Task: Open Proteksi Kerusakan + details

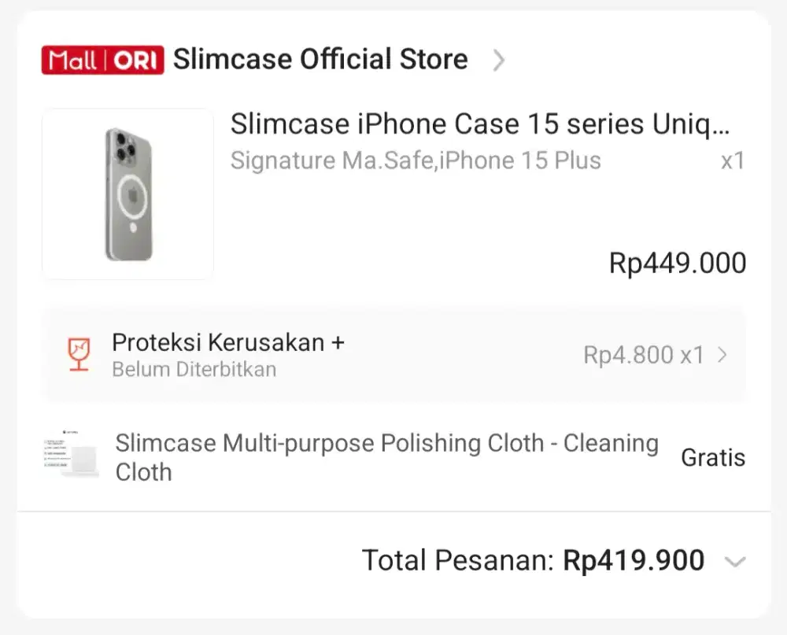Action: [x=228, y=342]
